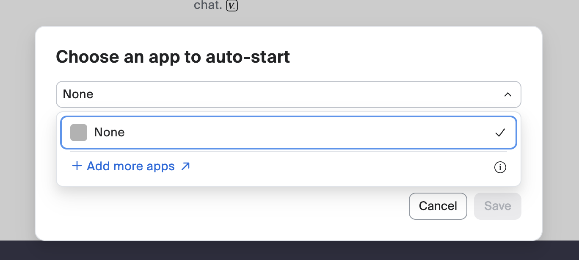
Task: Click the "None" label in the highlighted row
Action: [x=109, y=133]
